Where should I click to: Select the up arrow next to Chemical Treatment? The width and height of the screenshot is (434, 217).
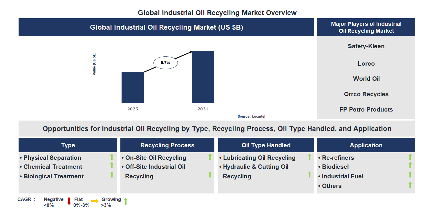[x=112, y=165]
